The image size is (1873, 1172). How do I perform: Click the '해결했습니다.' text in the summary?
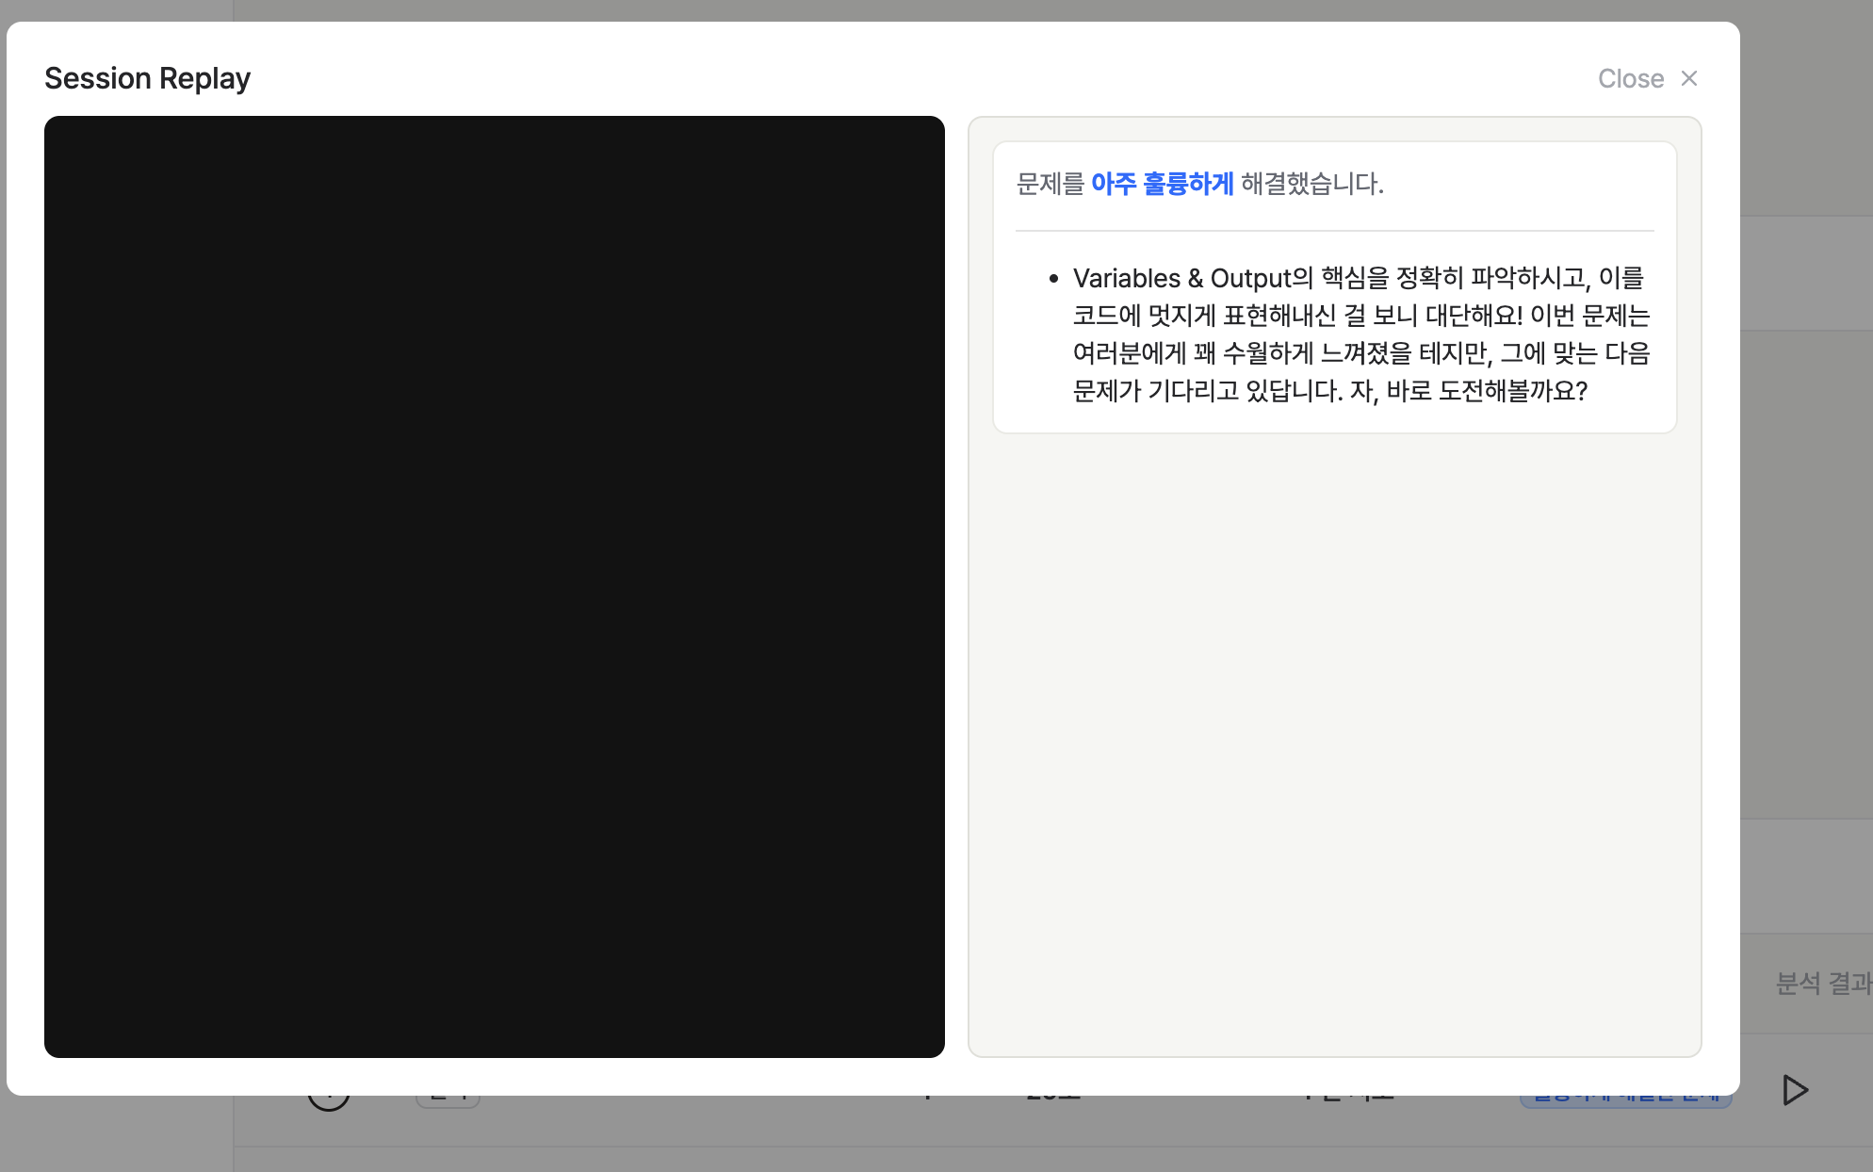[x=1311, y=184]
